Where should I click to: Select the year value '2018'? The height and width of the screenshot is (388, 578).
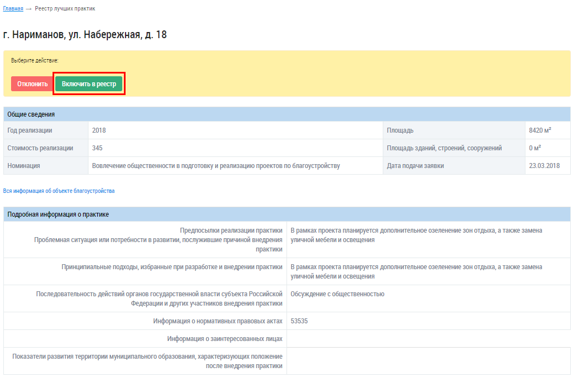99,130
